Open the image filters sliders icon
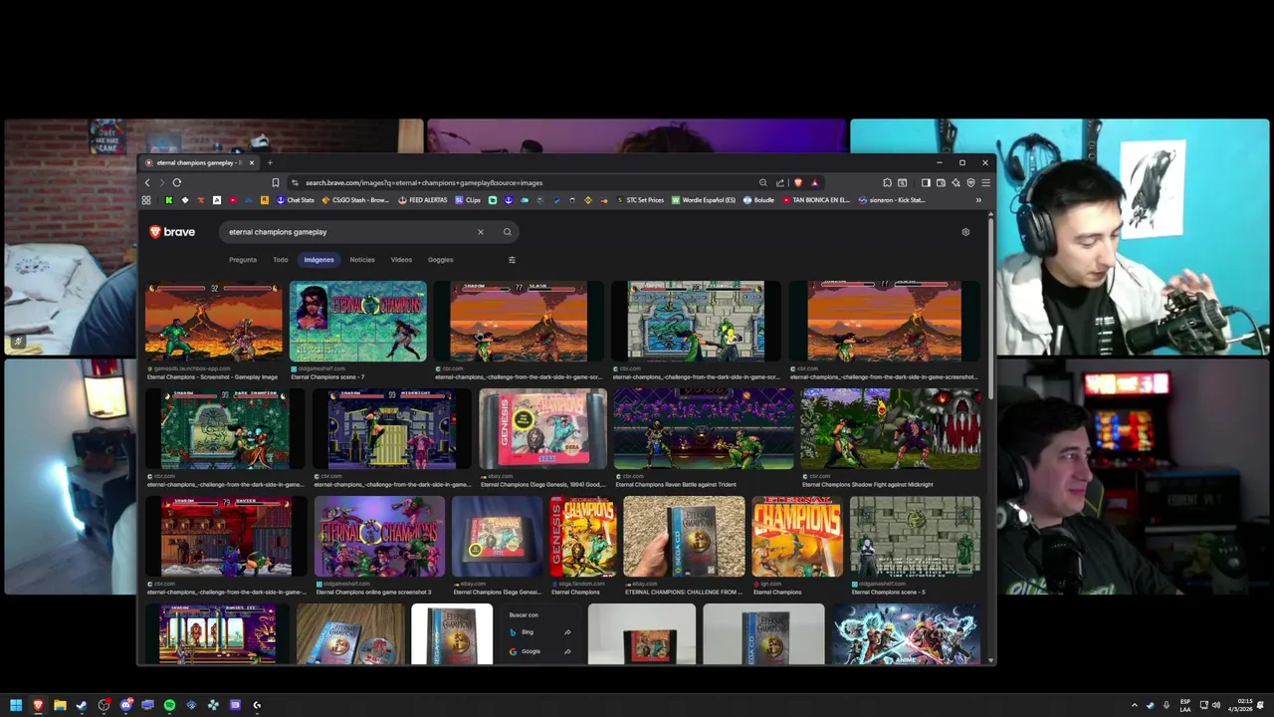This screenshot has width=1274, height=717. (x=512, y=260)
